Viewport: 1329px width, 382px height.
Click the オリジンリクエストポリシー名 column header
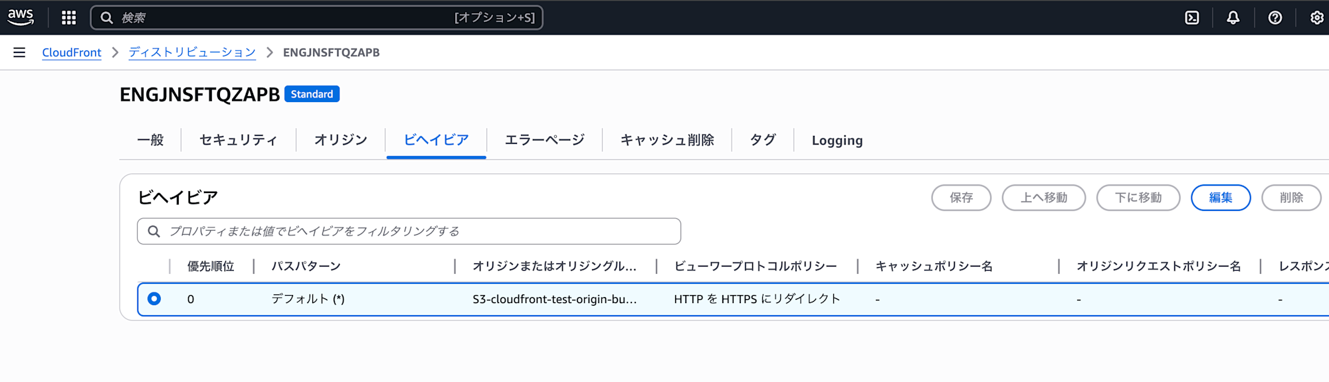click(x=1158, y=266)
